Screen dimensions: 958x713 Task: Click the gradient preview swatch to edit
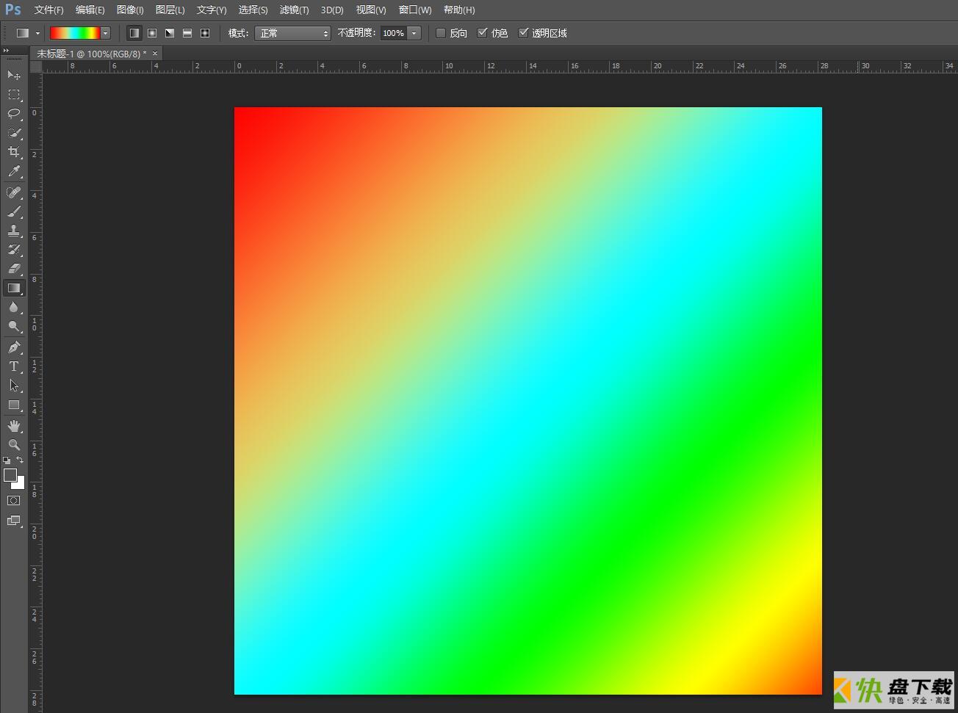[75, 33]
